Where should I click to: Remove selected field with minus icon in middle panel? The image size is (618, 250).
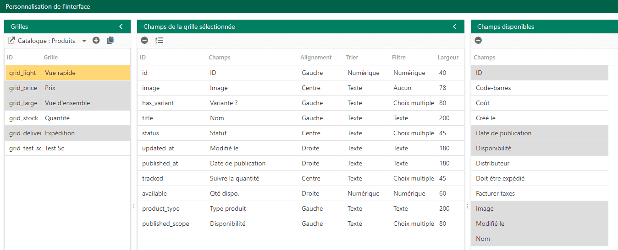[144, 40]
